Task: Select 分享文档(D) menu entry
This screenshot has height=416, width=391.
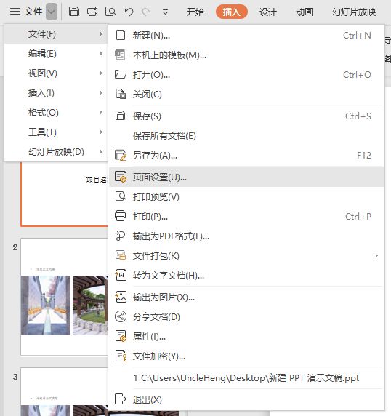Action: (246, 317)
